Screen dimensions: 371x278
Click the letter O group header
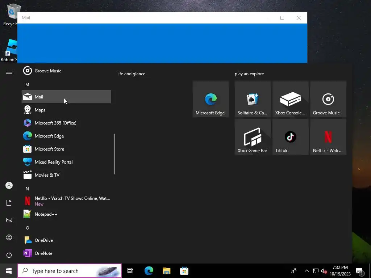click(x=28, y=228)
